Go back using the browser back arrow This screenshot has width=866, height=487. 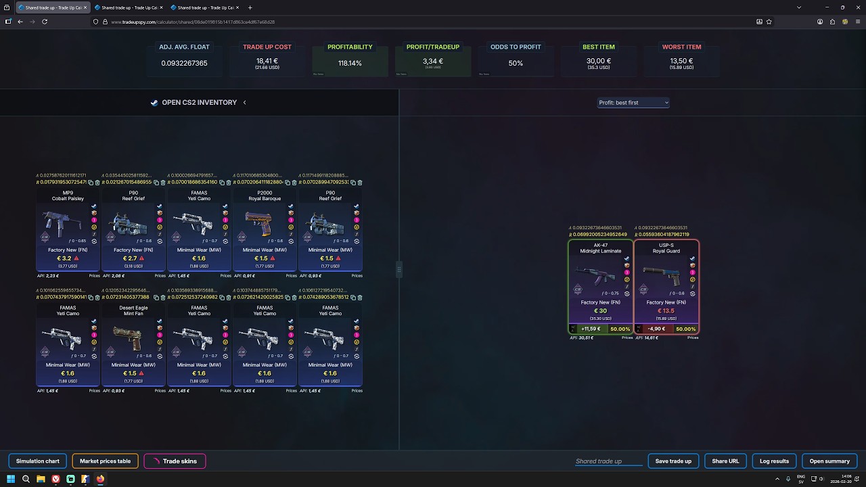(x=20, y=22)
